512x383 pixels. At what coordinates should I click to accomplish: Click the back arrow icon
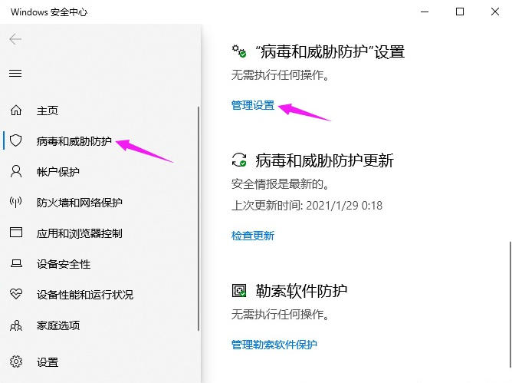[x=15, y=39]
